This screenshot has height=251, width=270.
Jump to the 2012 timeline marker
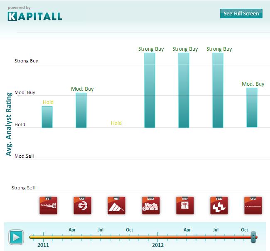pyautogui.click(x=158, y=245)
